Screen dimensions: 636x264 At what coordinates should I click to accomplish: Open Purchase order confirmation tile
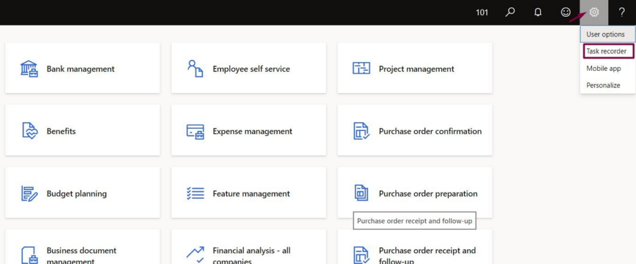click(415, 130)
